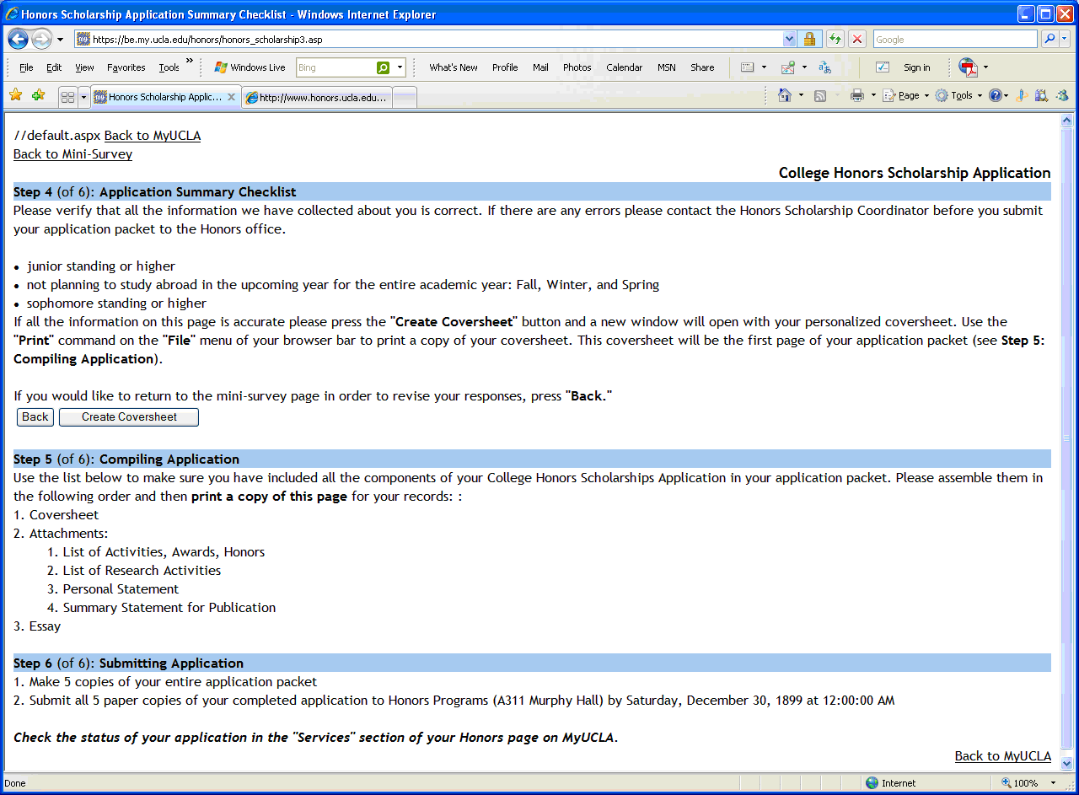This screenshot has height=795, width=1079.
Task: Click the Refresh page icon
Action: pos(835,39)
